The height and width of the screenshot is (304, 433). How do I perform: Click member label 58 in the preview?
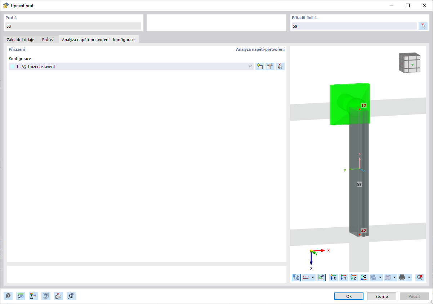point(359,184)
